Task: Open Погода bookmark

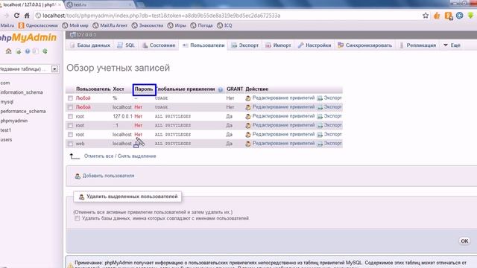Action: [x=202, y=25]
